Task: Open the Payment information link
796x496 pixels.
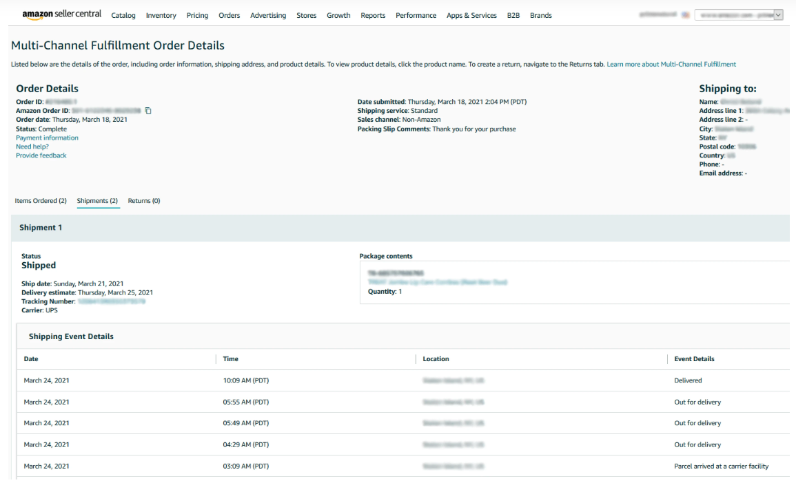Action: 47,138
